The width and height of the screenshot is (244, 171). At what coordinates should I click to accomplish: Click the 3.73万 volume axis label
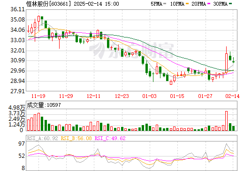coord(17,113)
